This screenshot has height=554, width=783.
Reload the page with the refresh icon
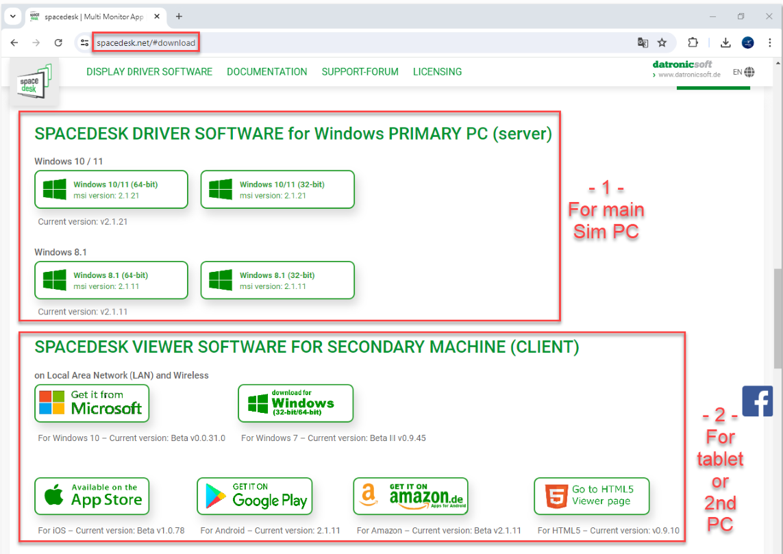(58, 43)
